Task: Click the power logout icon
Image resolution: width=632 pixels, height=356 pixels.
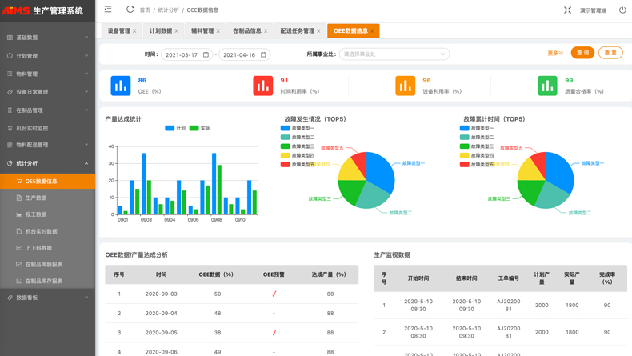Action: 622,10
